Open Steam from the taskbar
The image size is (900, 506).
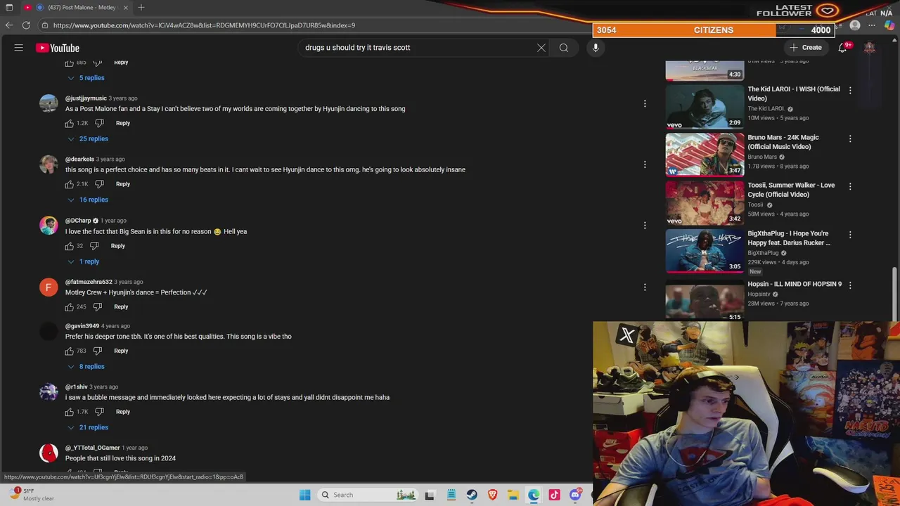click(472, 495)
